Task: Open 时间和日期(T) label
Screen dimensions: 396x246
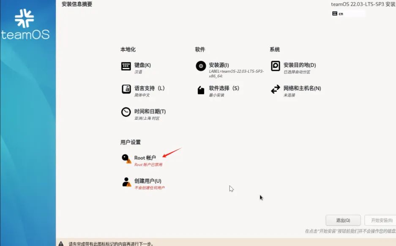Action: pos(150,112)
